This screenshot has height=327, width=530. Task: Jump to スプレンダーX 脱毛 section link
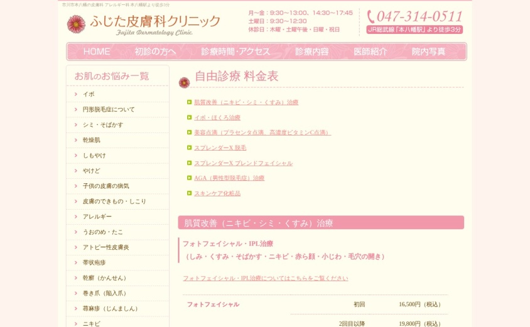pyautogui.click(x=220, y=147)
